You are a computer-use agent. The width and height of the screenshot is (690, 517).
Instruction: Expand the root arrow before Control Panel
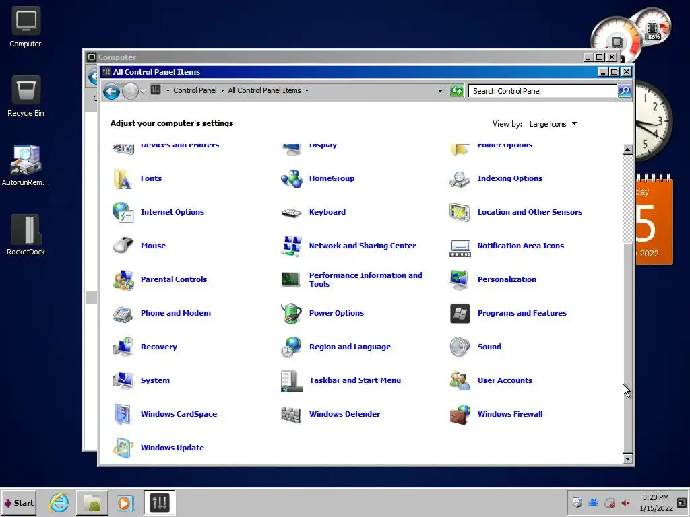coord(168,91)
